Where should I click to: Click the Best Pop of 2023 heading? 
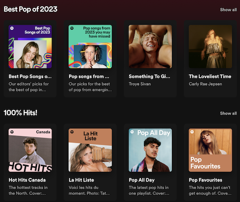pos(31,9)
